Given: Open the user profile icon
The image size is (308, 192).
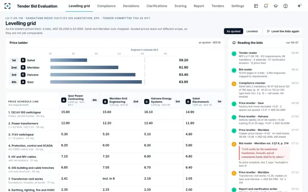Looking at the screenshot, I should point(285,6).
